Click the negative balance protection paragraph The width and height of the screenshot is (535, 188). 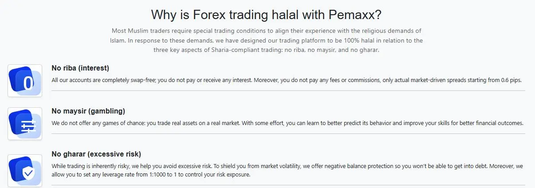point(287,170)
